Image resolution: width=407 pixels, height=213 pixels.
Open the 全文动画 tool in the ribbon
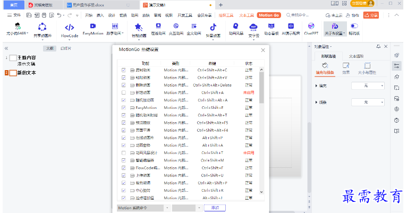194,29
